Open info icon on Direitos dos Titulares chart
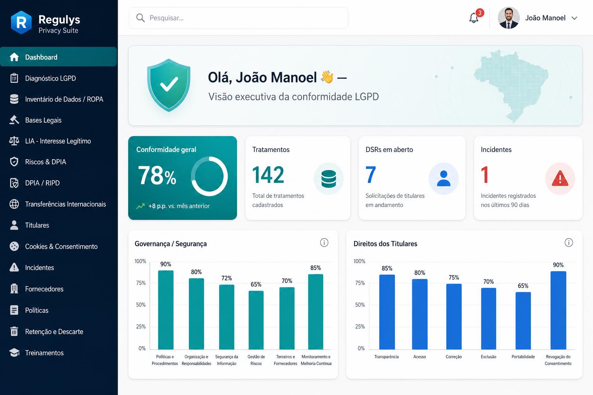This screenshot has height=395, width=593. coord(569,243)
